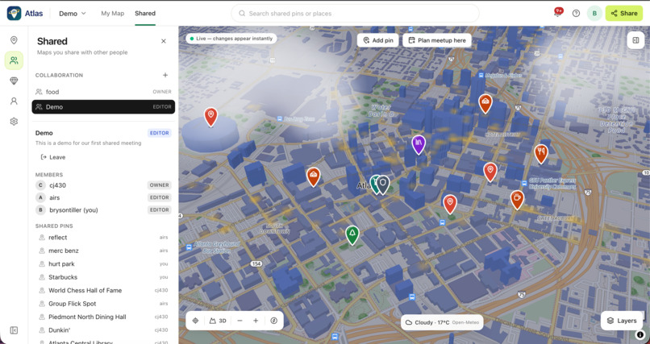Select member brysontiller (you)

click(103, 210)
